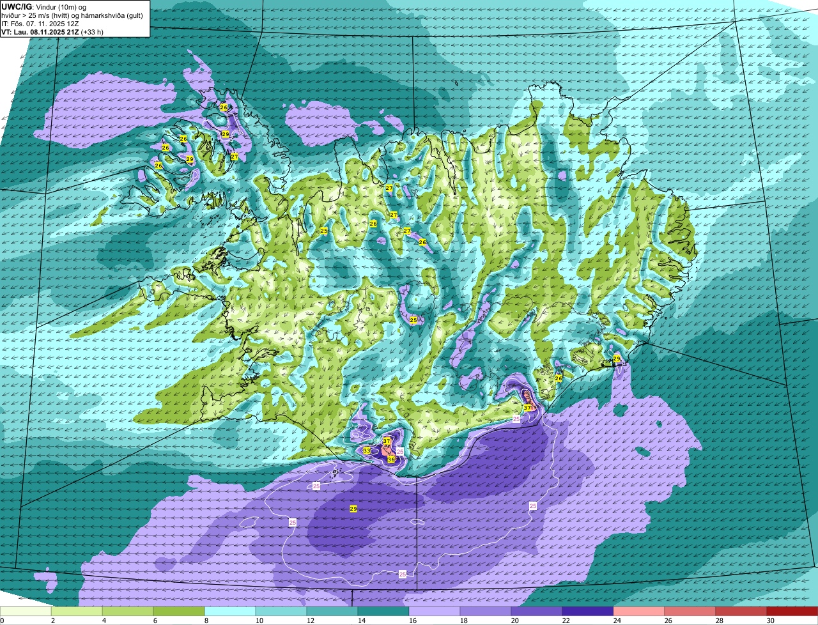Click the legend scale tick label "0"
The image size is (818, 625).
[x=2, y=621]
